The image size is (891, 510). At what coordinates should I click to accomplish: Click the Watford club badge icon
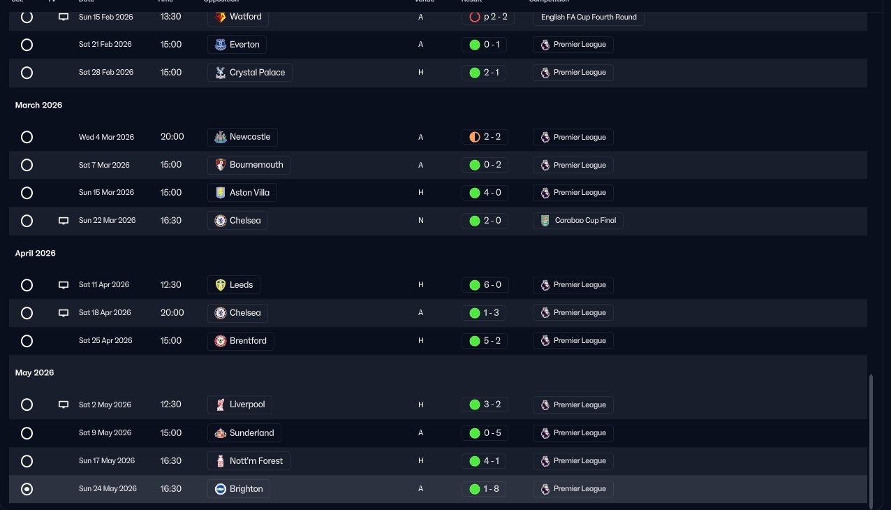coord(220,17)
